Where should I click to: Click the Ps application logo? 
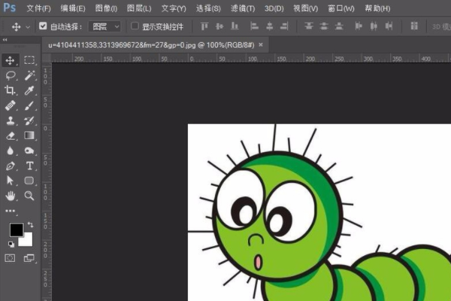pos(9,8)
